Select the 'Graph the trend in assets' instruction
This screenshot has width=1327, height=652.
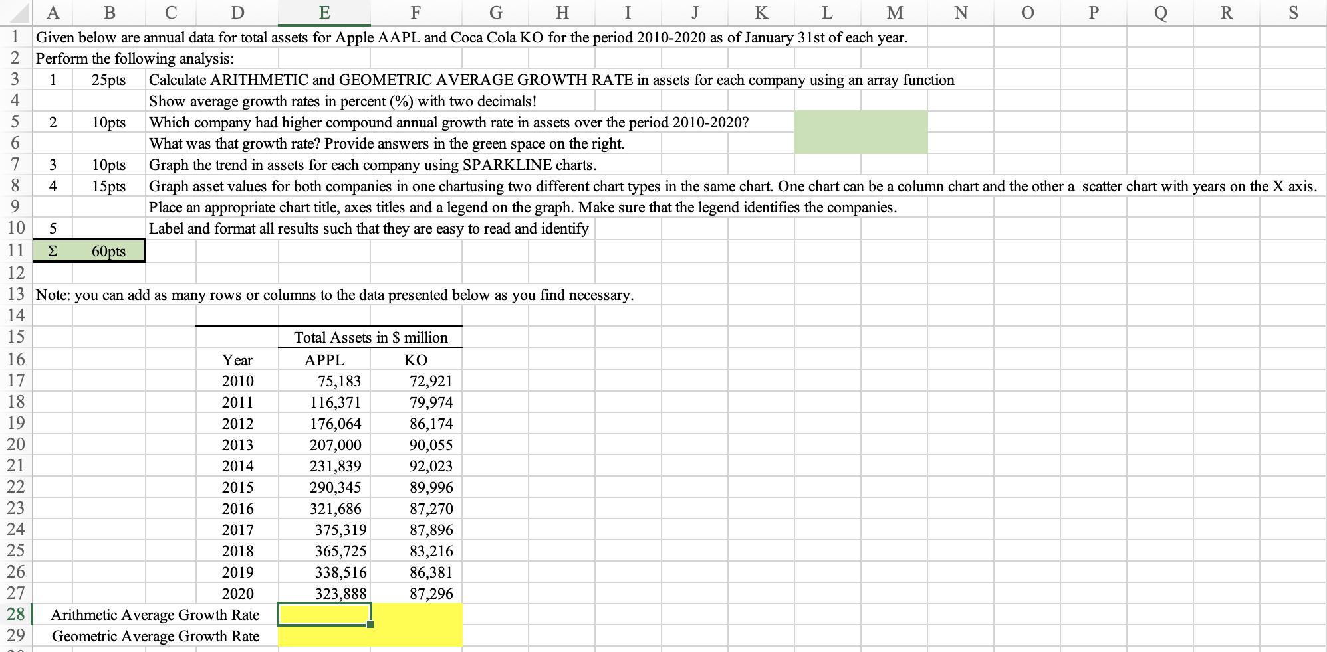coord(373,165)
